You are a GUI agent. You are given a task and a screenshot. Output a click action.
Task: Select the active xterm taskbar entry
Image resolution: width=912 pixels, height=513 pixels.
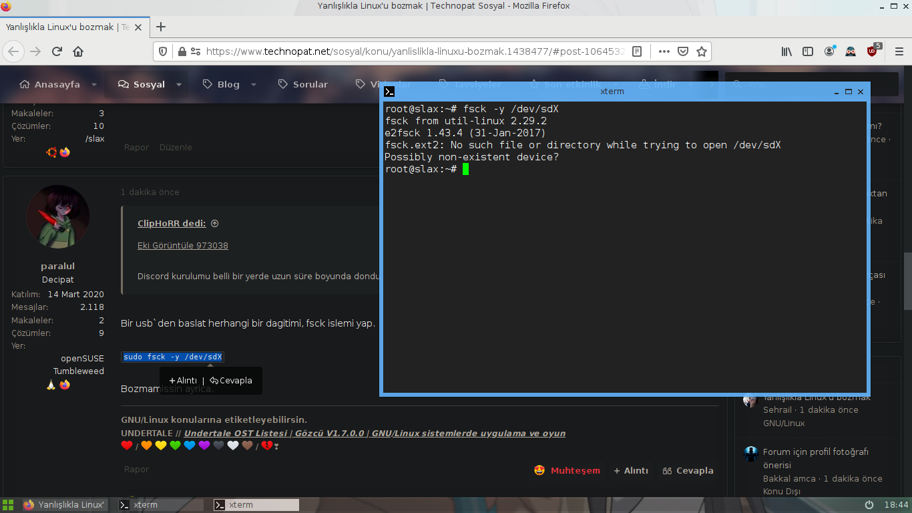click(256, 505)
